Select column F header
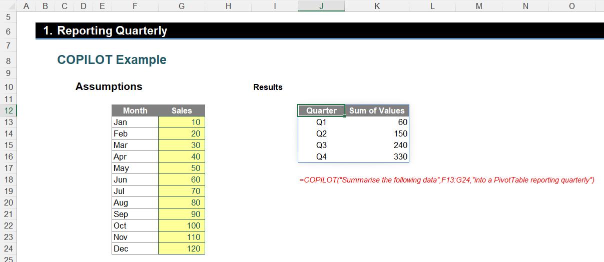 point(135,6)
